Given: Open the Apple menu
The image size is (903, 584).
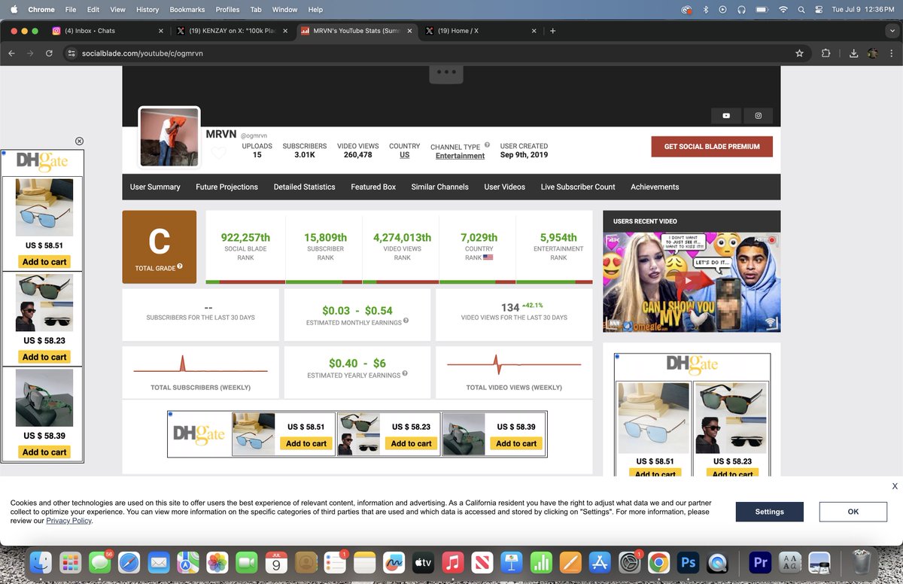Looking at the screenshot, I should [x=14, y=9].
